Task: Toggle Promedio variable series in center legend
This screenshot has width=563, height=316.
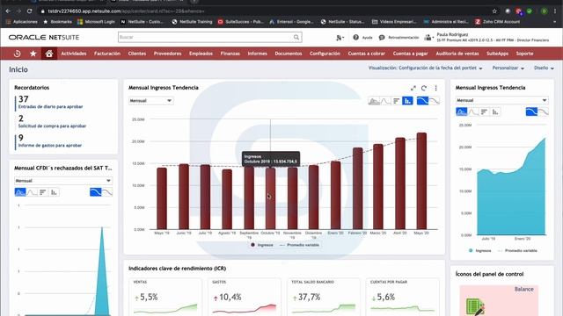Action: [299, 245]
